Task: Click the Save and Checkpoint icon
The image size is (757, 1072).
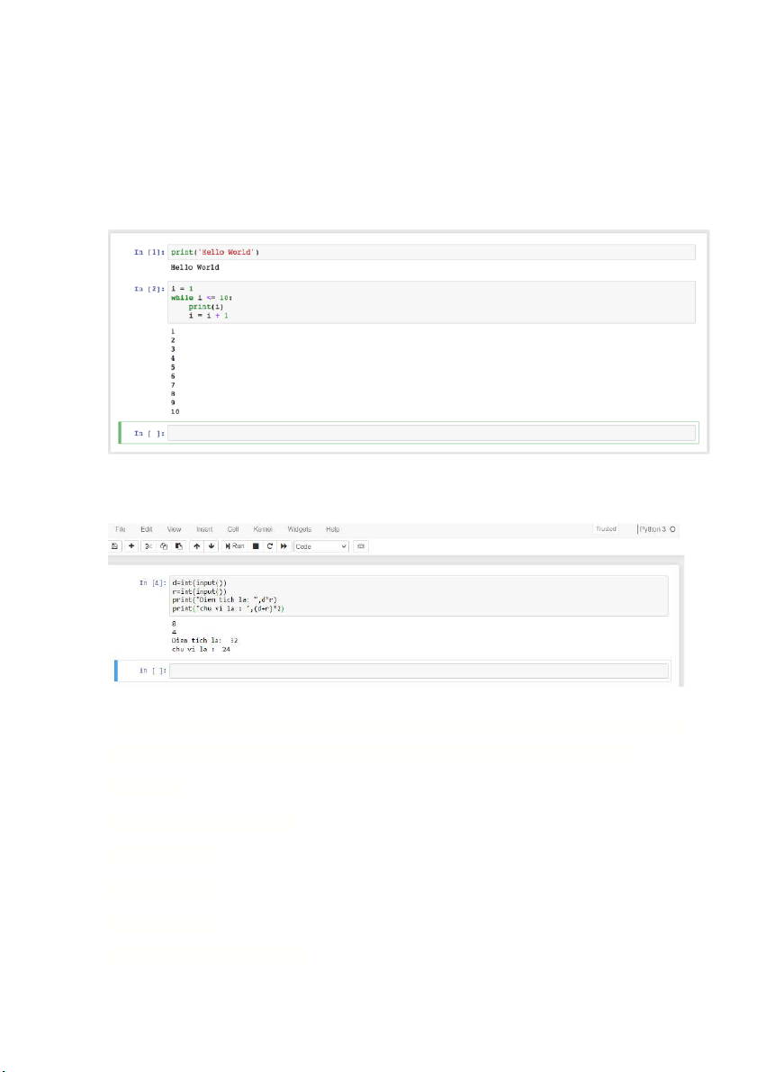Action: tap(115, 546)
